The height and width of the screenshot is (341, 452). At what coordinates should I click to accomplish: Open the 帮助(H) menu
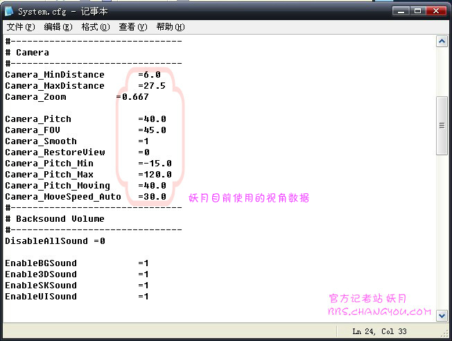pos(170,27)
